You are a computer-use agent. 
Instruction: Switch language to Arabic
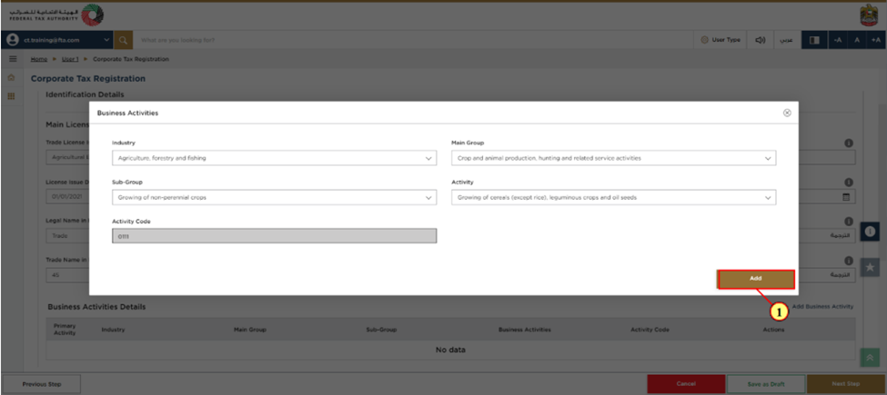[x=786, y=40]
